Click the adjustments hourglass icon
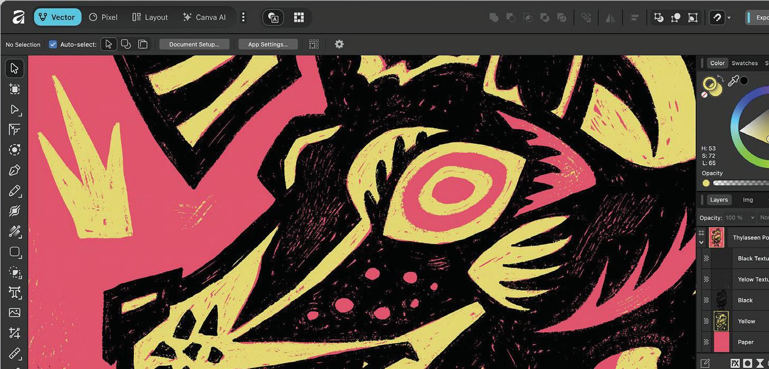Viewport: 769px width, 369px height. 760,363
